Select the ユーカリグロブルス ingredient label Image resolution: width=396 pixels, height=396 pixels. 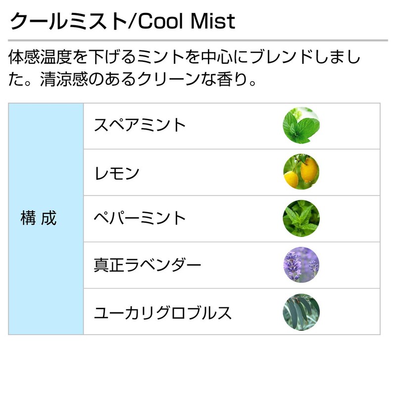pos(163,312)
